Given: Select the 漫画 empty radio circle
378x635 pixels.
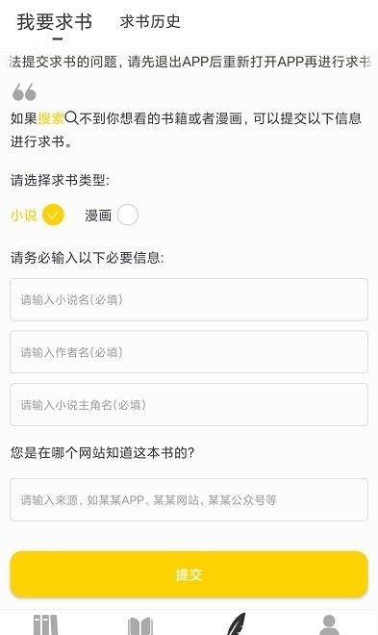Looking at the screenshot, I should click(x=128, y=215).
